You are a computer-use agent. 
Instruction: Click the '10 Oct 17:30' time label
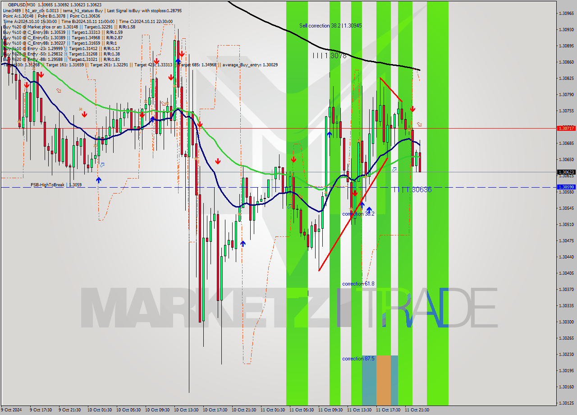pos(215,410)
